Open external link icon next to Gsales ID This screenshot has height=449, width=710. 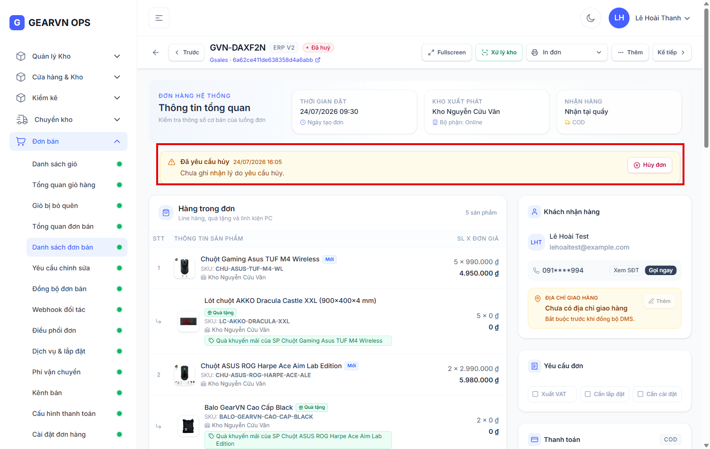tap(318, 60)
